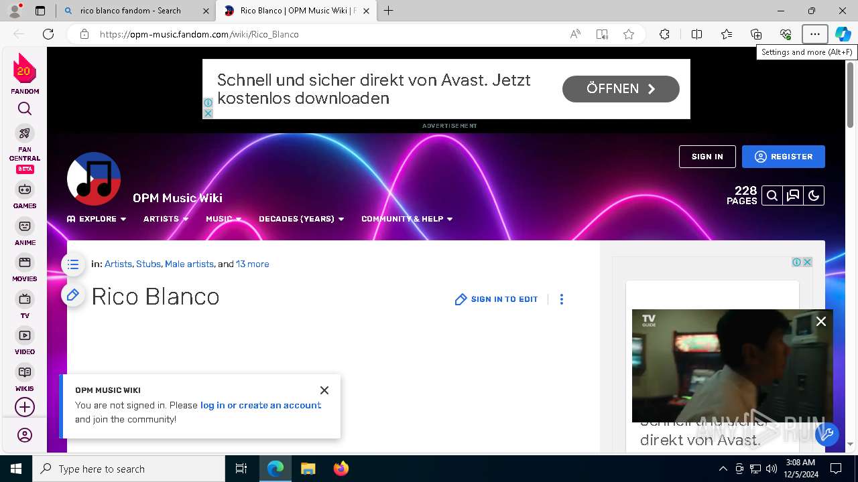The height and width of the screenshot is (482, 858).
Task: Open Edge Extensions puzzle icon
Action: coord(664,34)
